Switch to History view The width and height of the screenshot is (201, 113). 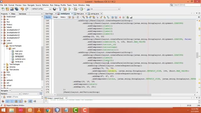tap(63, 17)
